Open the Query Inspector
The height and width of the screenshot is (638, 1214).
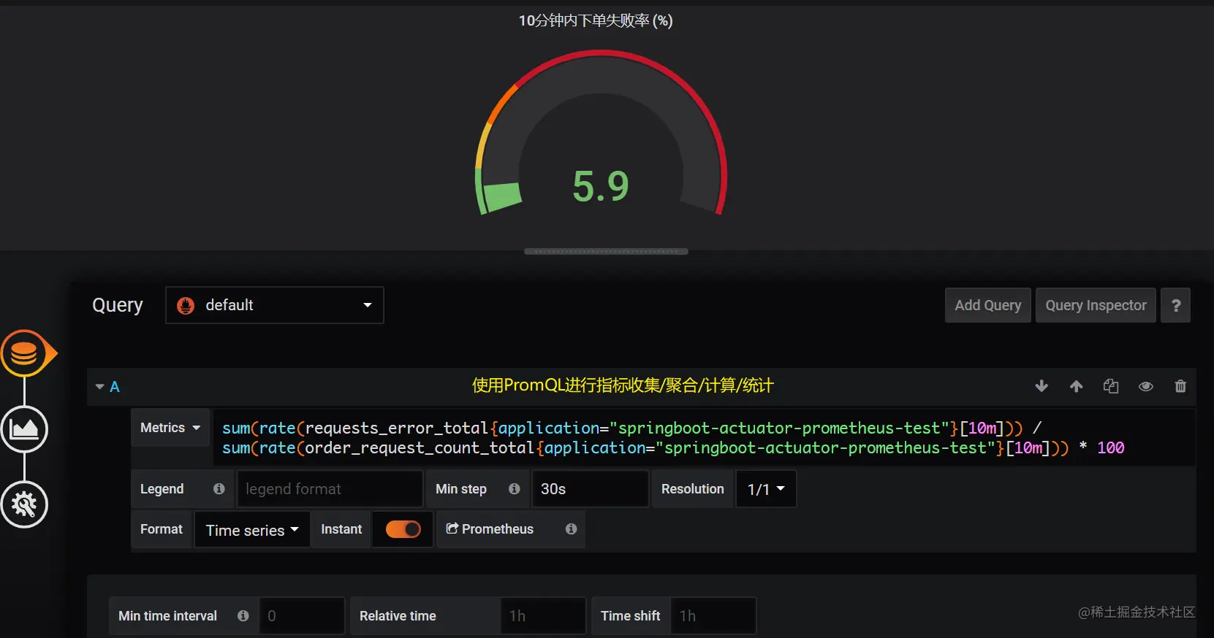(1096, 305)
